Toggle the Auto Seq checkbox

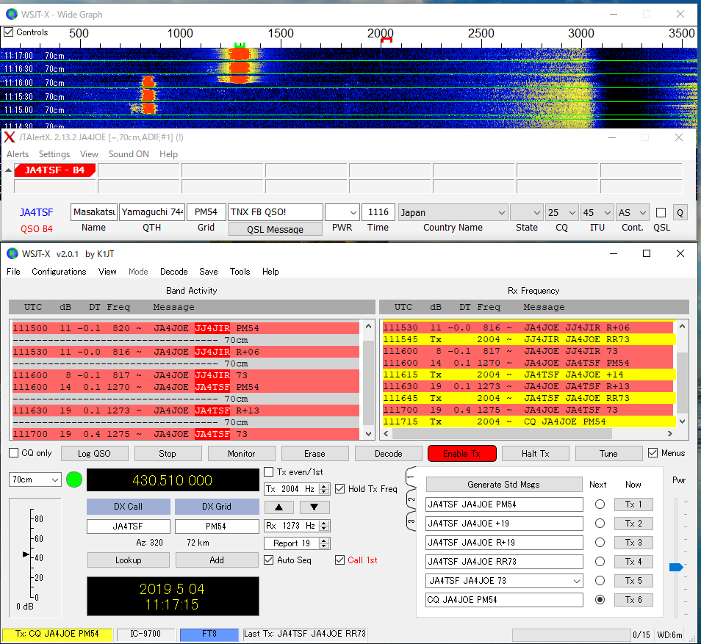[x=269, y=560]
